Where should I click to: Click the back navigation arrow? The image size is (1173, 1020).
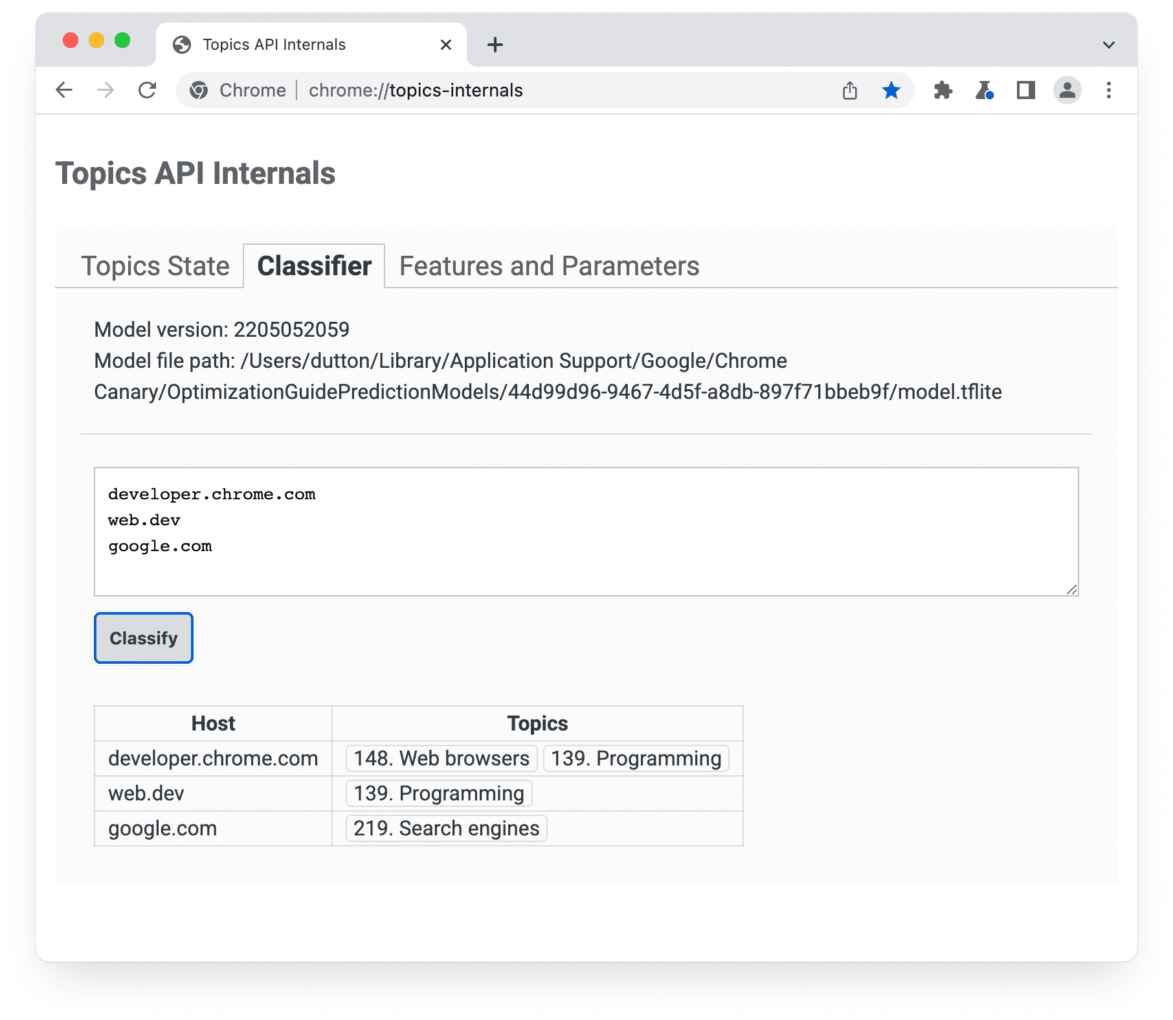point(64,90)
